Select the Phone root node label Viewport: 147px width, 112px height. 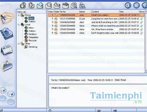click(x=28, y=15)
